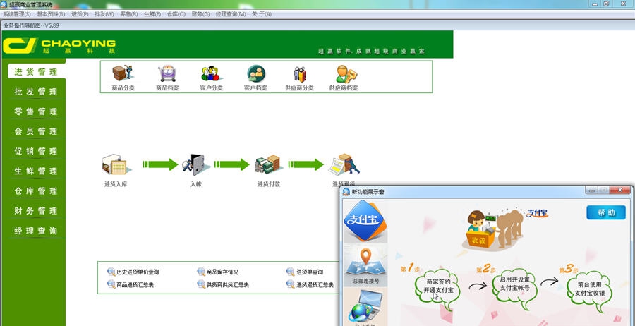Click magnifier icon beside 进货单查询
Viewport: 635px width, 326px height.
click(291, 272)
